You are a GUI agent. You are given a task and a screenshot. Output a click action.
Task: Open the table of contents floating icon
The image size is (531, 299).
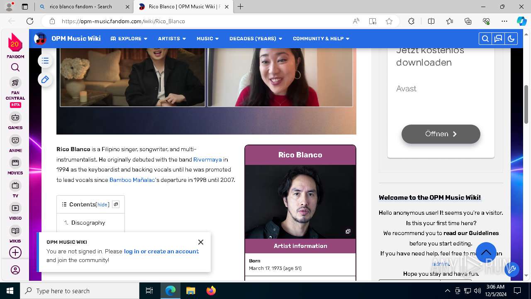(x=45, y=61)
